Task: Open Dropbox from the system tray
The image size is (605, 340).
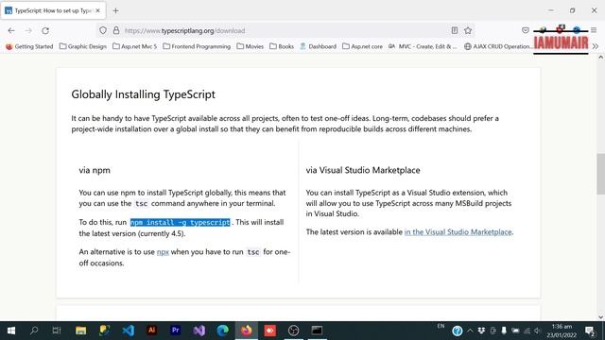Action: [481, 331]
